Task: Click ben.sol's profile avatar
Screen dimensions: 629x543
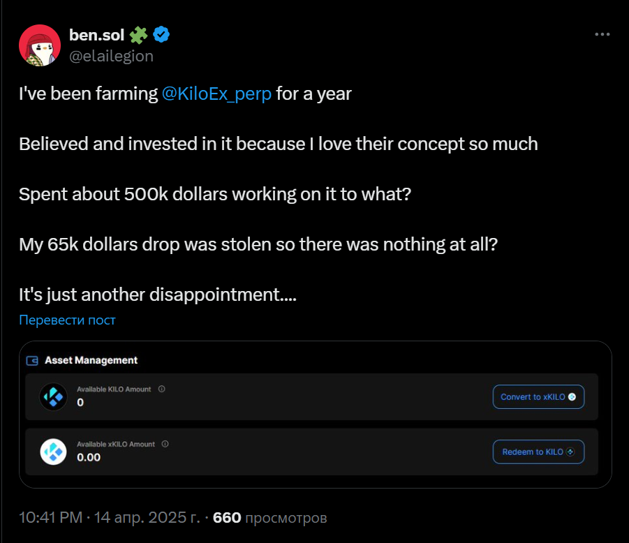Action: (x=40, y=45)
